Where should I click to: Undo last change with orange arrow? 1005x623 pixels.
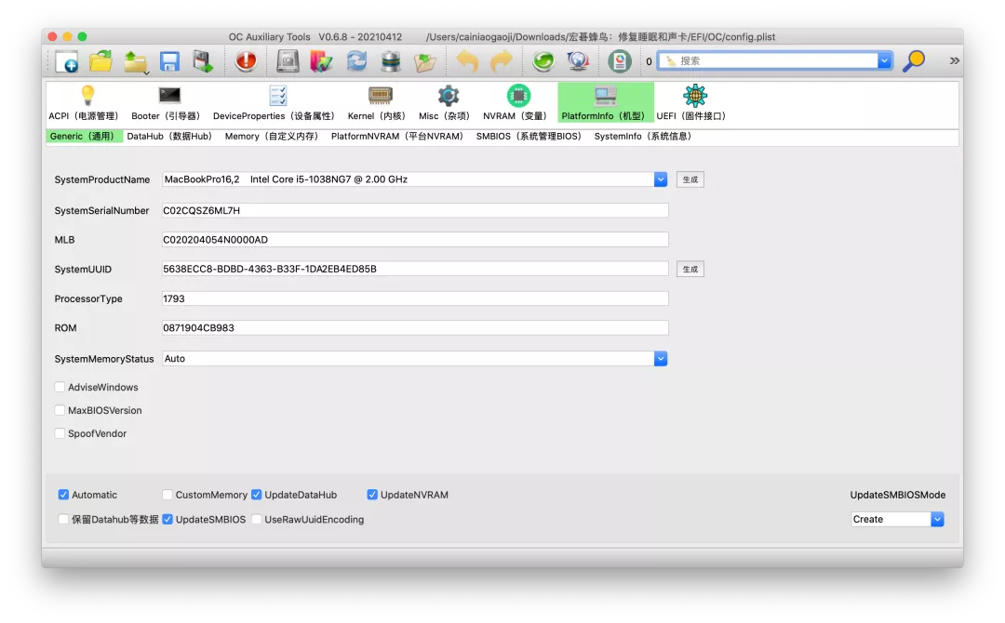[x=467, y=61]
